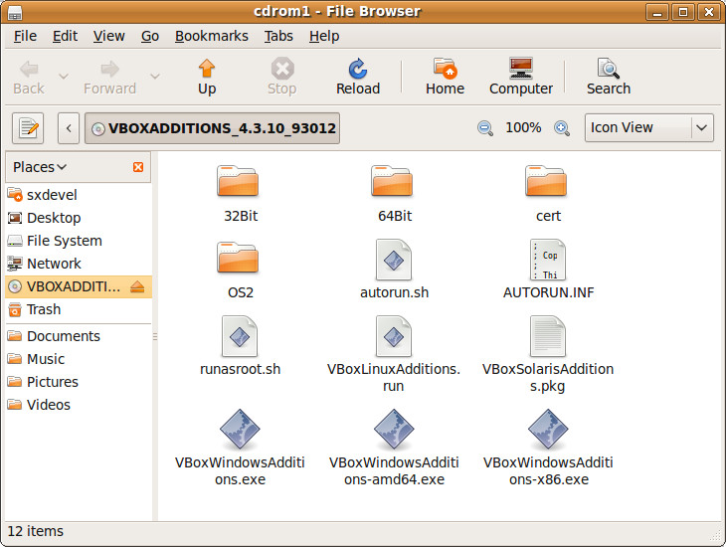Screen dimensions: 726x547
Task: Click the sidebar pane divider handle
Action: point(155,337)
